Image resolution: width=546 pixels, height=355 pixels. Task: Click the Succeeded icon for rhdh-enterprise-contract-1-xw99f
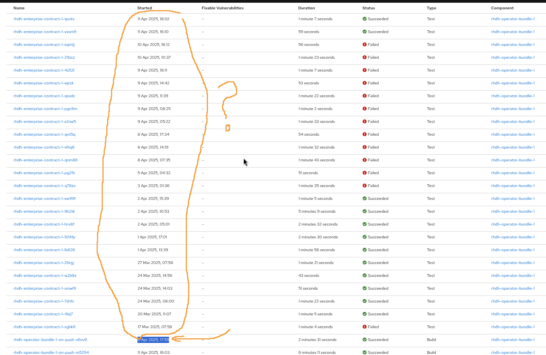365,198
